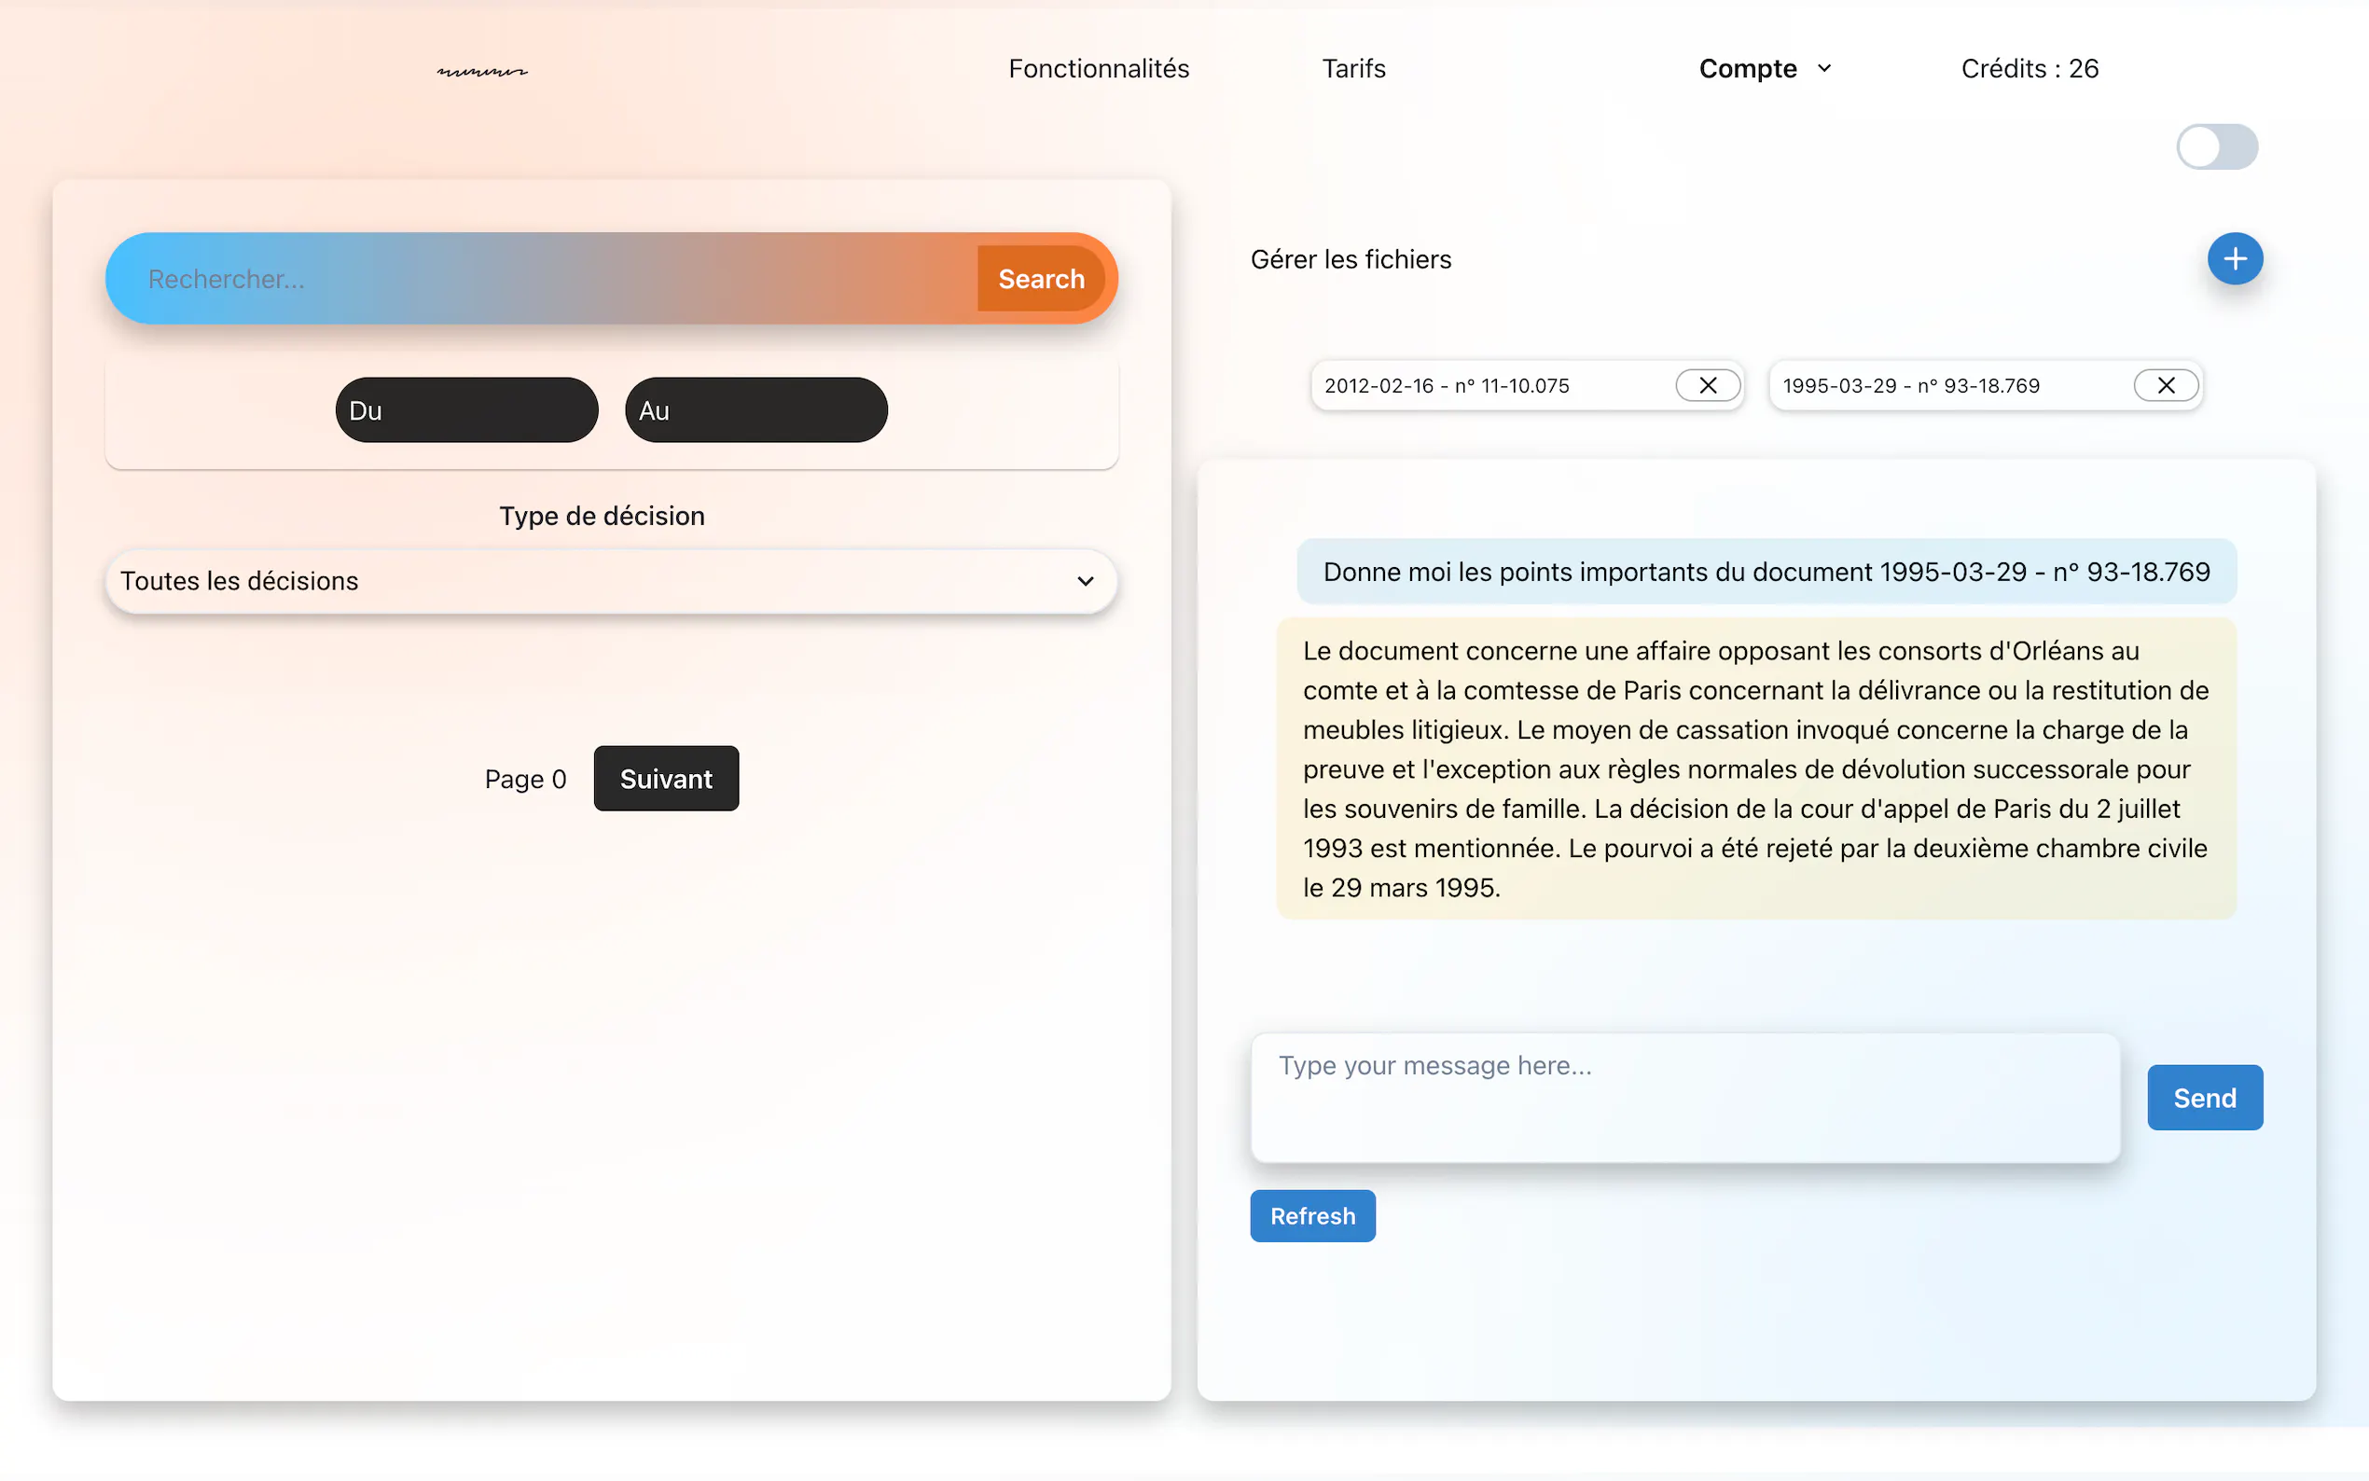Flip the toggle switch under Crédits
This screenshot has height=1481, width=2369.
[x=2216, y=147]
